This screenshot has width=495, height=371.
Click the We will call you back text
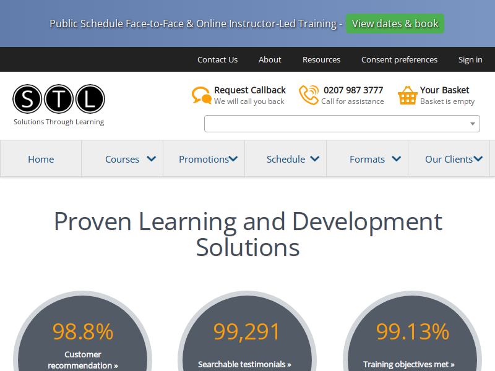(249, 101)
